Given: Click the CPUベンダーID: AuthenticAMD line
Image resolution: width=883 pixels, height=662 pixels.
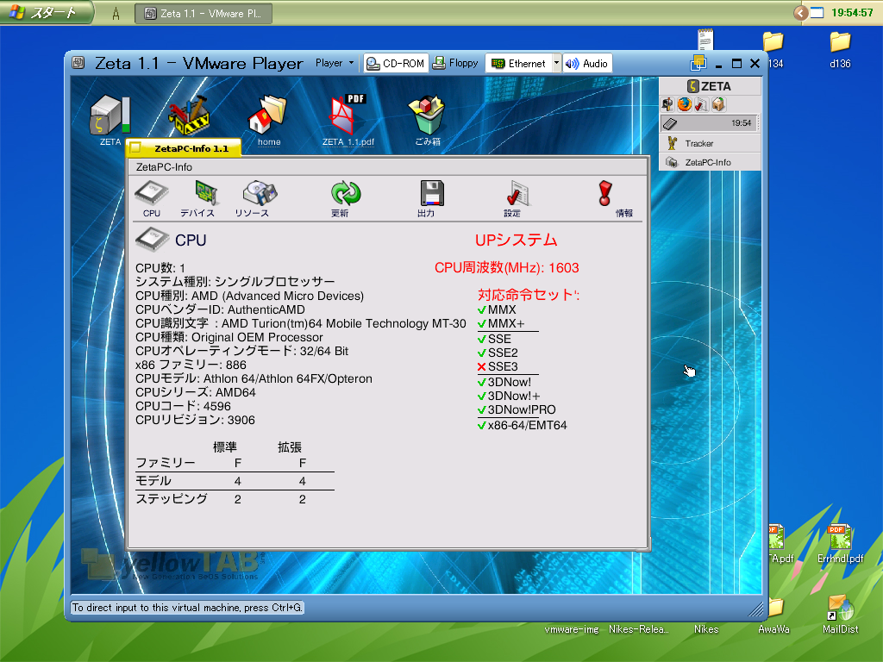Looking at the screenshot, I should coord(220,309).
